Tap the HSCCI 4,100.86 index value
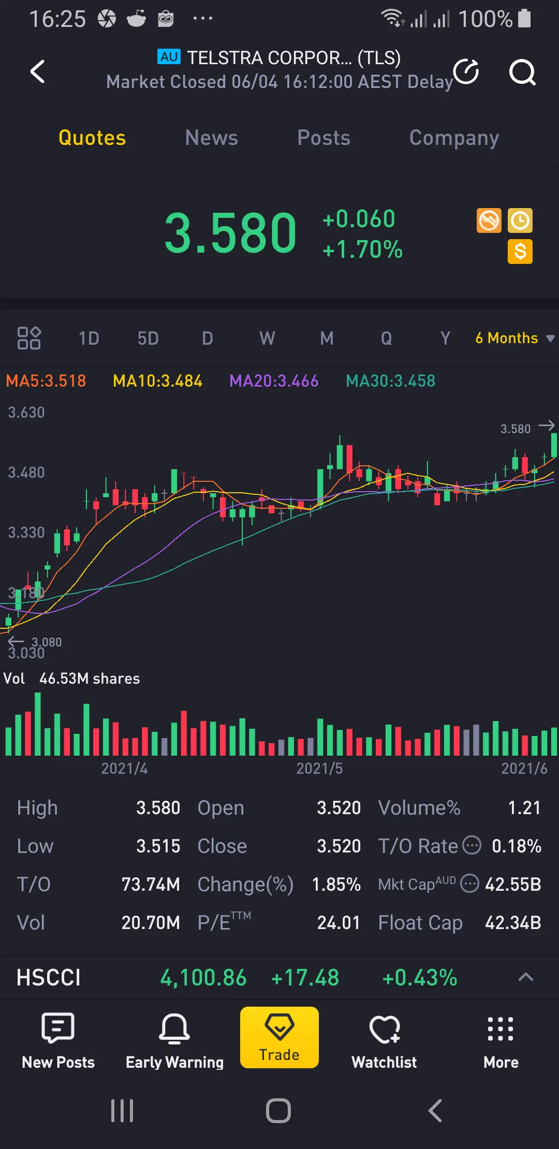The image size is (559, 1149). click(203, 978)
